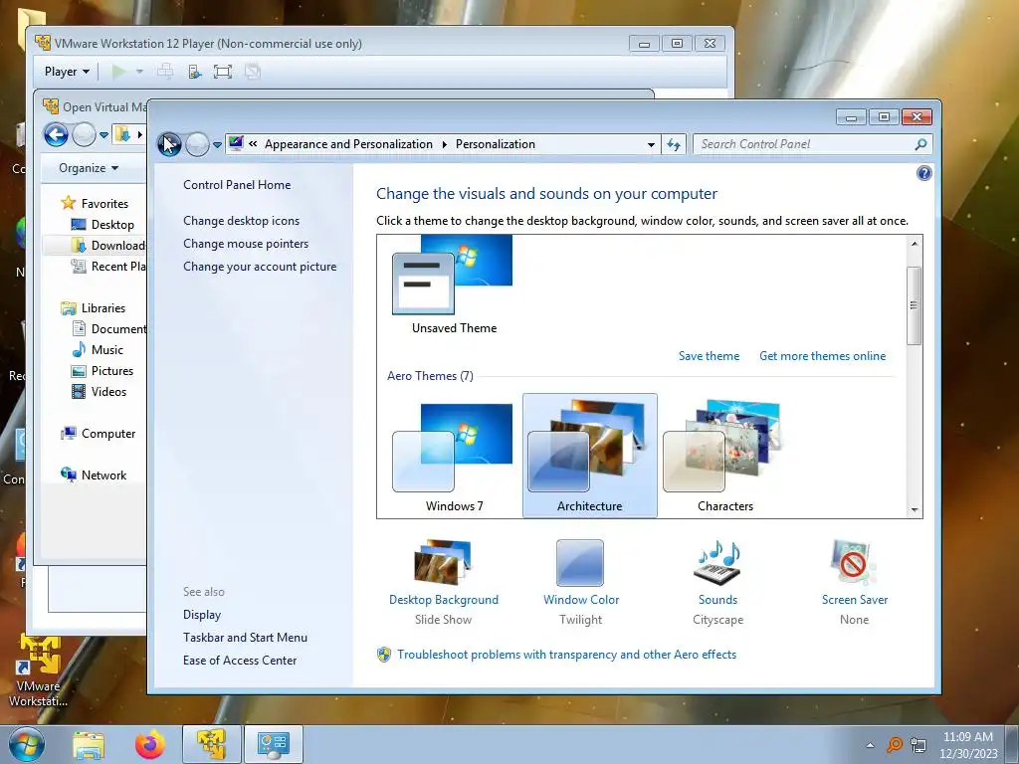Launch Firefox from the taskbar
This screenshot has height=764, width=1019.
[x=150, y=744]
